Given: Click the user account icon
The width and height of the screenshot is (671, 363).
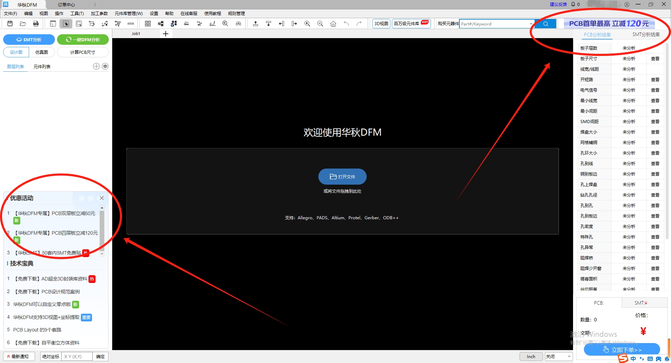Looking at the screenshot, I should click(627, 4).
